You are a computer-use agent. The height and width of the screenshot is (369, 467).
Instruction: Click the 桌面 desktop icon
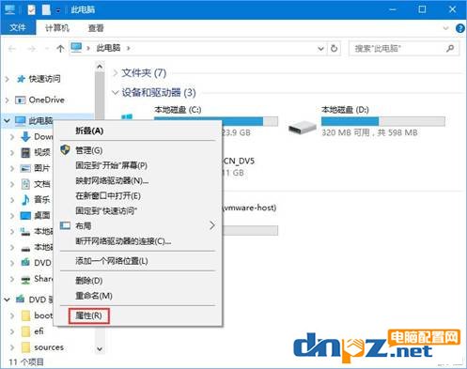click(25, 216)
